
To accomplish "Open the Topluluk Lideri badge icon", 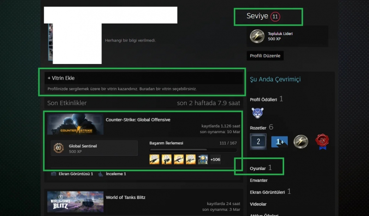I will pos(257,36).
